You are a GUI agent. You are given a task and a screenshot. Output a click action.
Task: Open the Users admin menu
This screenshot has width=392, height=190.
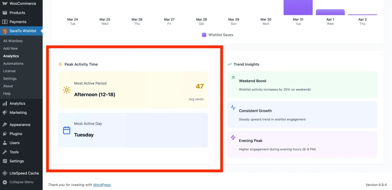(15, 143)
